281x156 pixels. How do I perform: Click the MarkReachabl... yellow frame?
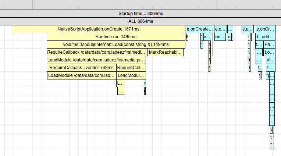(x=165, y=52)
